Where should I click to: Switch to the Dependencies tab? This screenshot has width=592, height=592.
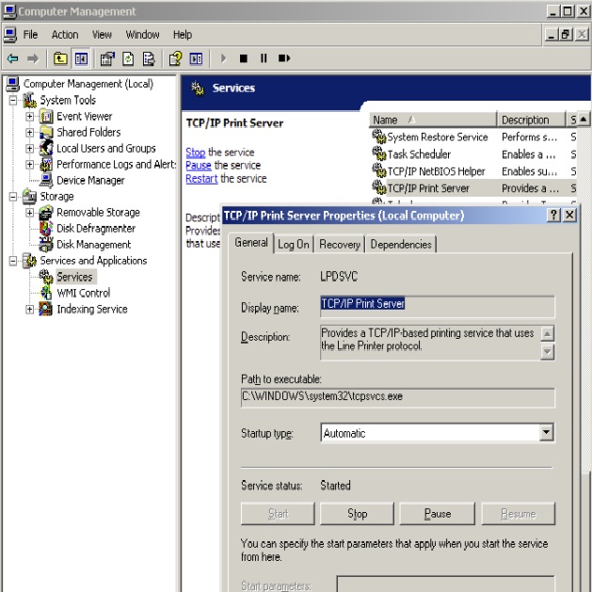pyautogui.click(x=401, y=245)
